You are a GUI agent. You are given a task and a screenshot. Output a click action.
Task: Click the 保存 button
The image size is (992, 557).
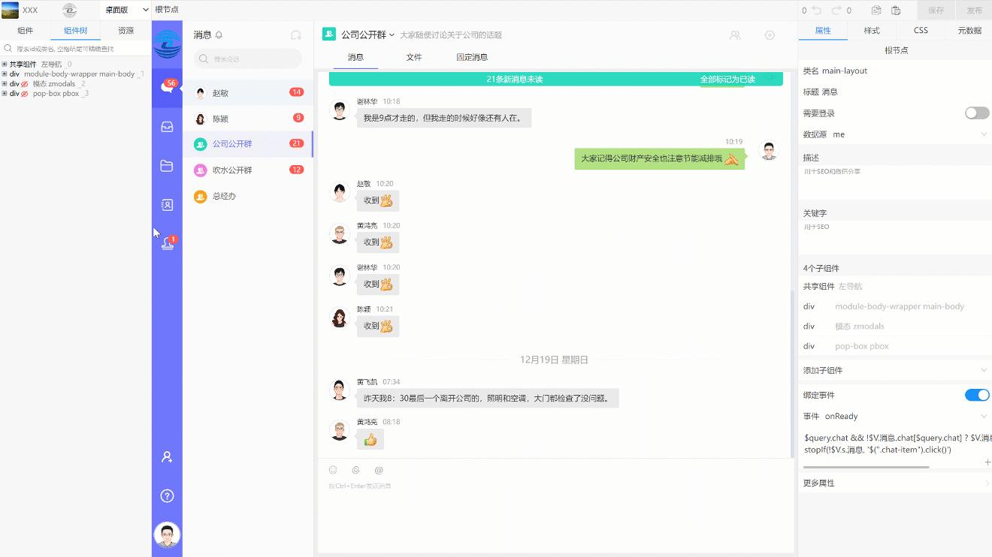[936, 11]
